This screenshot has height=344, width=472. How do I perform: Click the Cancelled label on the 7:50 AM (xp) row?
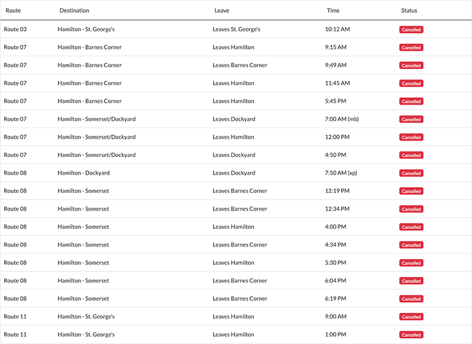411,173
